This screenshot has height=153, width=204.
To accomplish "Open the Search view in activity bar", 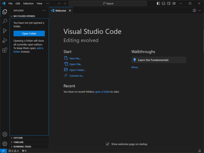I will (5, 21).
